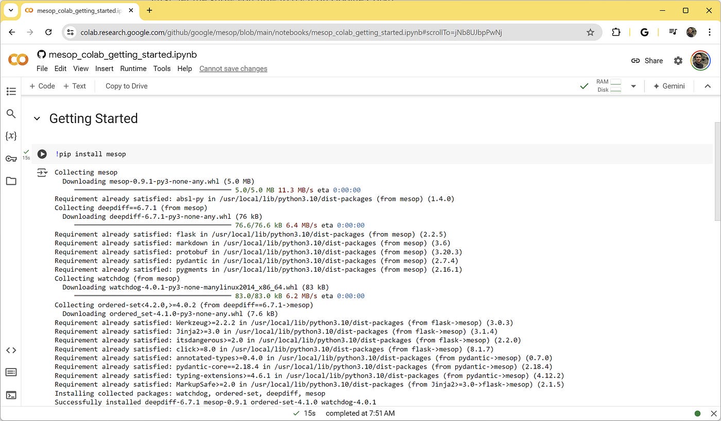721x421 pixels.
Task: Open the notebook settings gear
Action: click(678, 61)
